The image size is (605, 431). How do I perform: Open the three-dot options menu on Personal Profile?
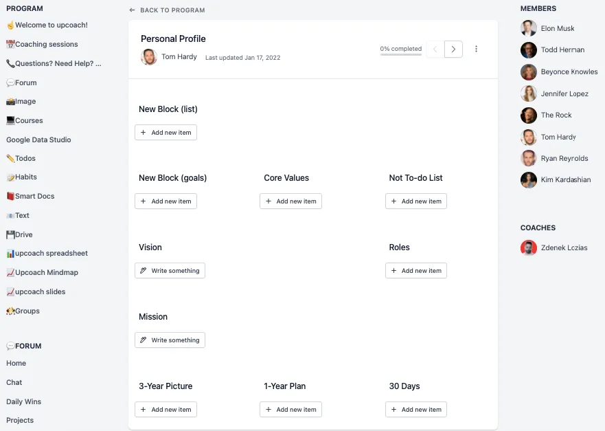(x=477, y=49)
